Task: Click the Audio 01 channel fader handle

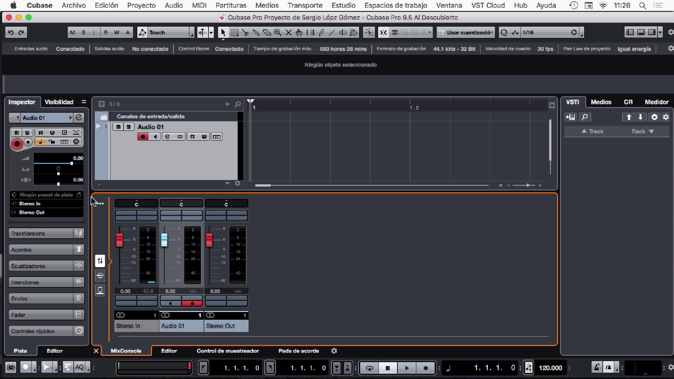Action: pos(164,240)
